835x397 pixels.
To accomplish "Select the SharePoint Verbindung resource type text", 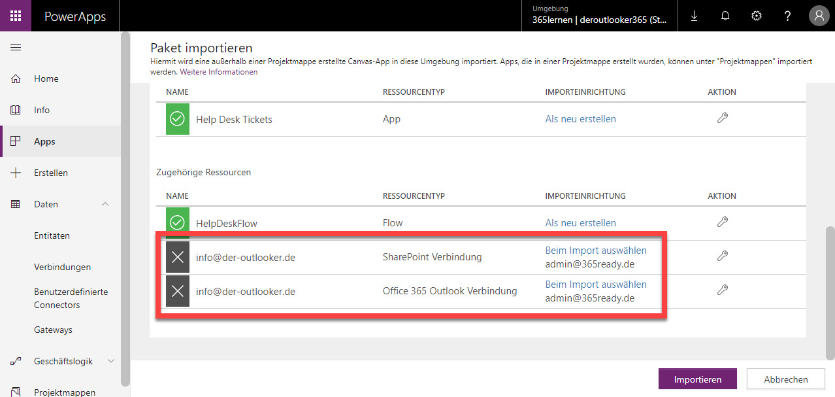I will click(x=432, y=257).
